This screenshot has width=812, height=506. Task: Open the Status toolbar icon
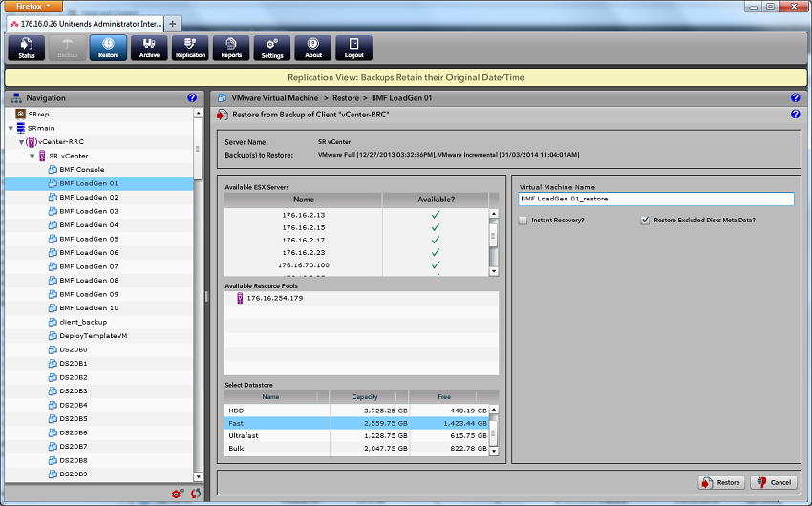pos(27,48)
